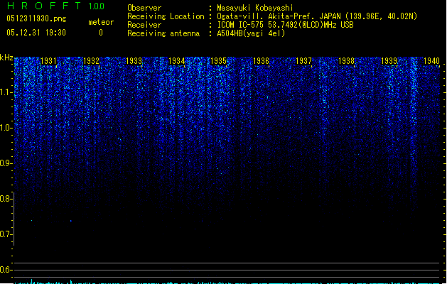This screenshot has width=447, height=284.
Task: Click the meteor label
Action: pyautogui.click(x=101, y=22)
